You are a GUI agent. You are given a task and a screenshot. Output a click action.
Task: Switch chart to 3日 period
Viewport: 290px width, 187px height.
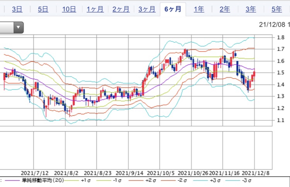point(17,9)
